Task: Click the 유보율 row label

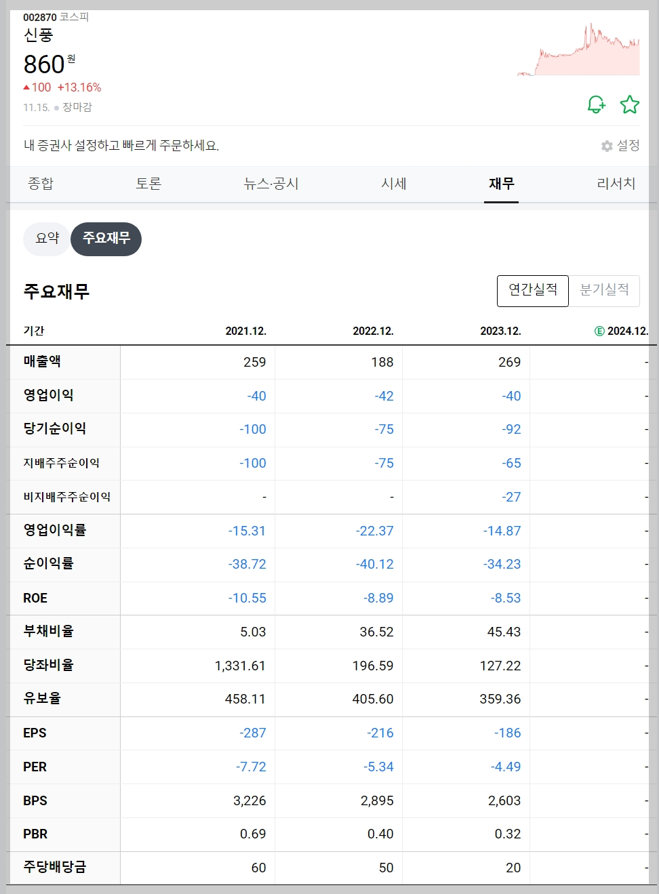Action: (42, 699)
